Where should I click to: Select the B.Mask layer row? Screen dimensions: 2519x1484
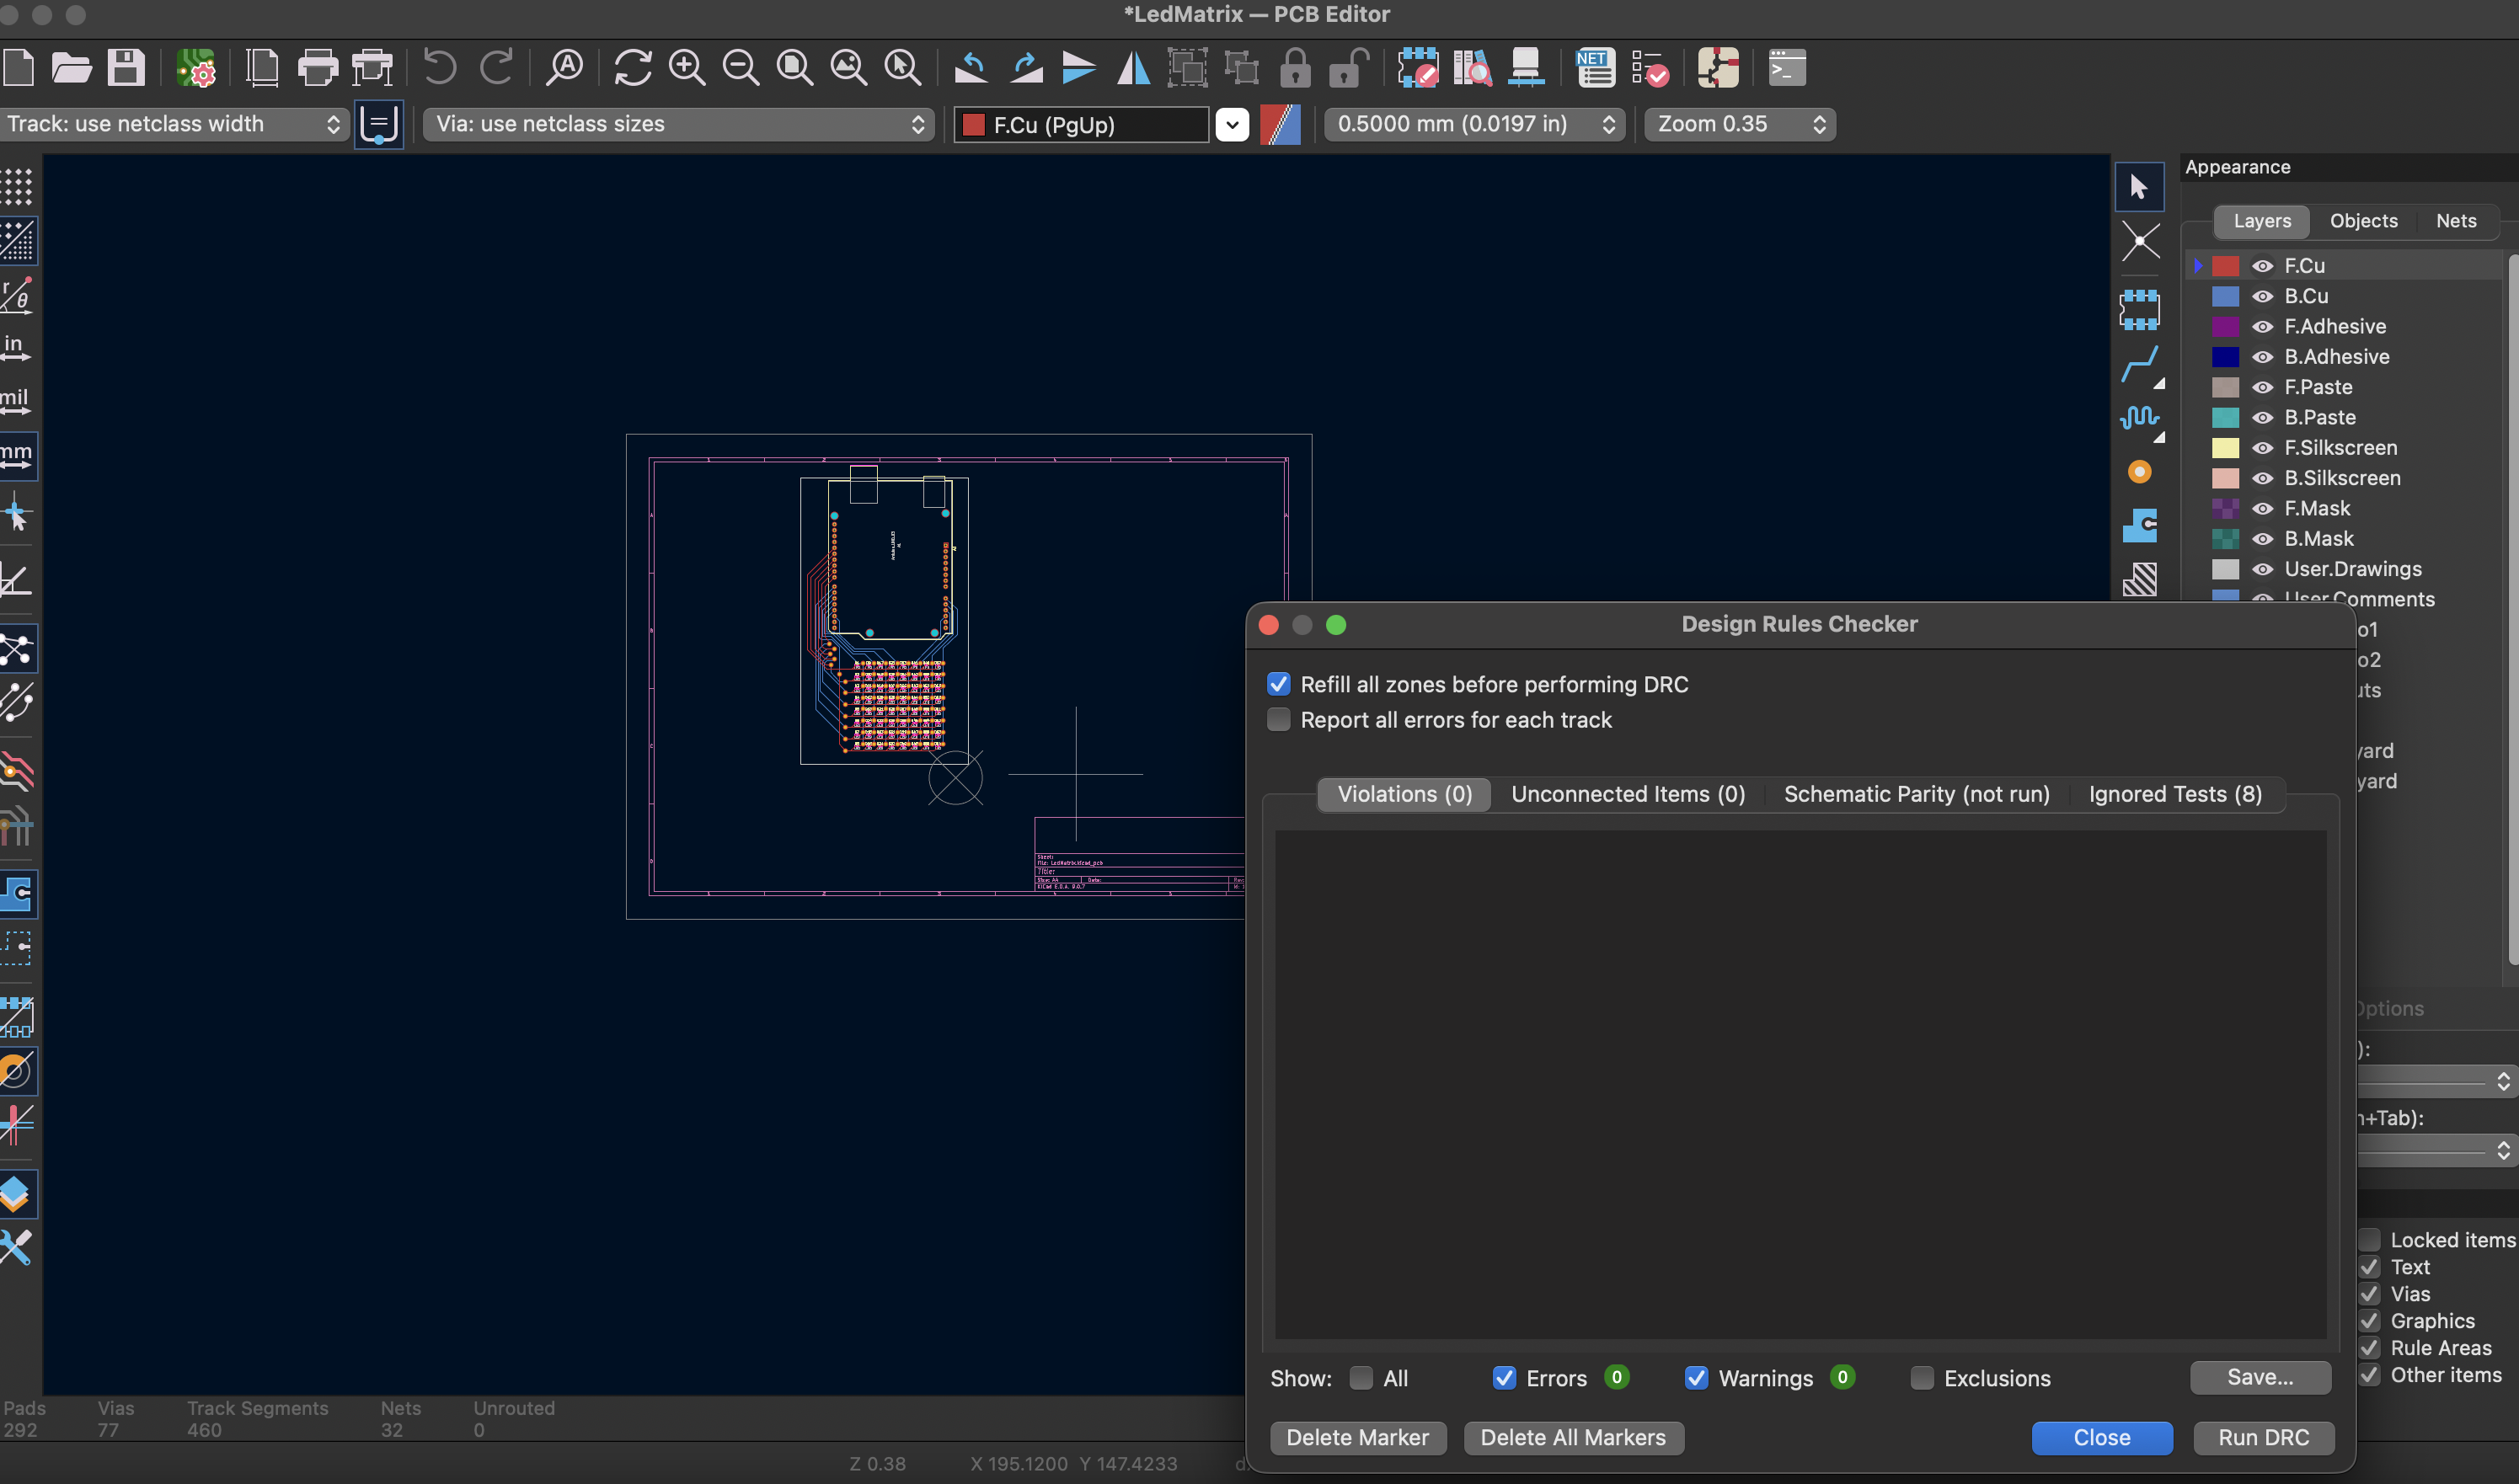tap(2345, 539)
